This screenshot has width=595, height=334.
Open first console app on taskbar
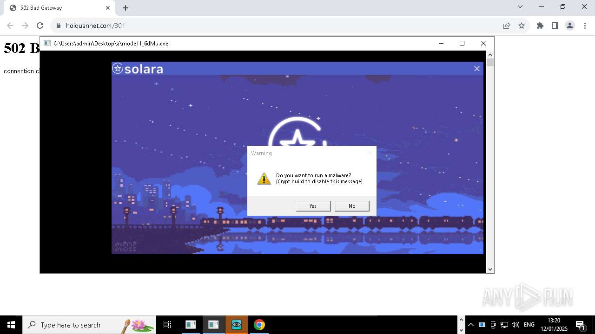tap(191, 325)
